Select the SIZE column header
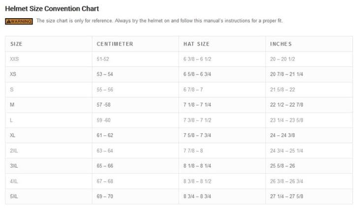 pyautogui.click(x=16, y=44)
